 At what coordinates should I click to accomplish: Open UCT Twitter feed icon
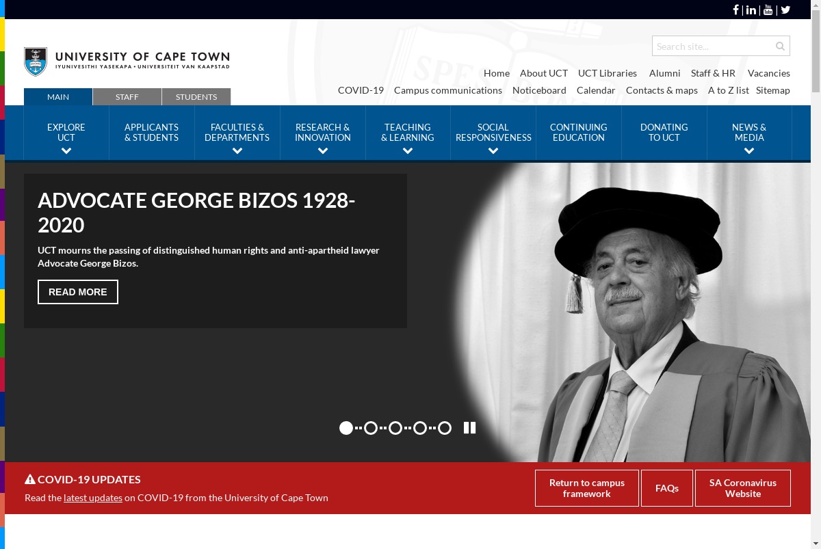[785, 10]
